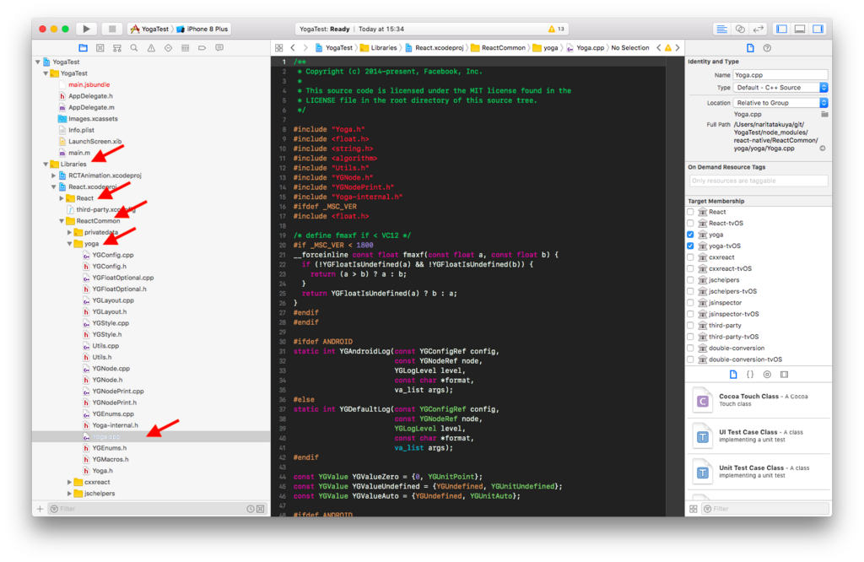Click the navigator Filter field
Image resolution: width=864 pixels, height=562 pixels.
click(x=146, y=509)
